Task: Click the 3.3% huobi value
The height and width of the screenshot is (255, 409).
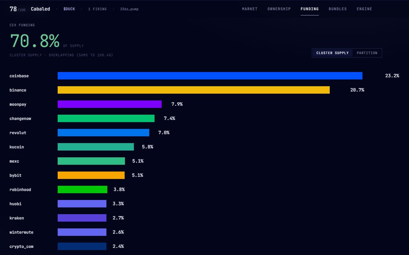Action: [118, 204]
